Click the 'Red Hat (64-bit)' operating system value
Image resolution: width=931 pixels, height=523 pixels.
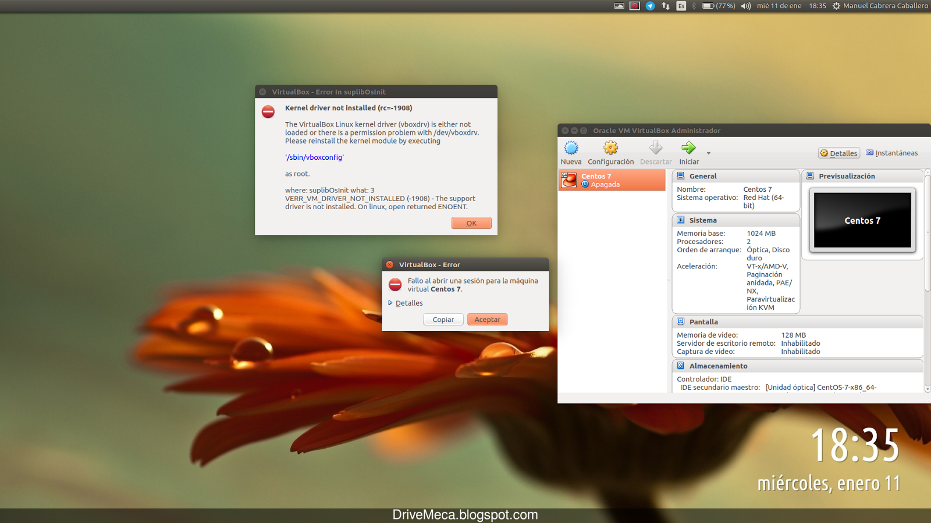(763, 202)
